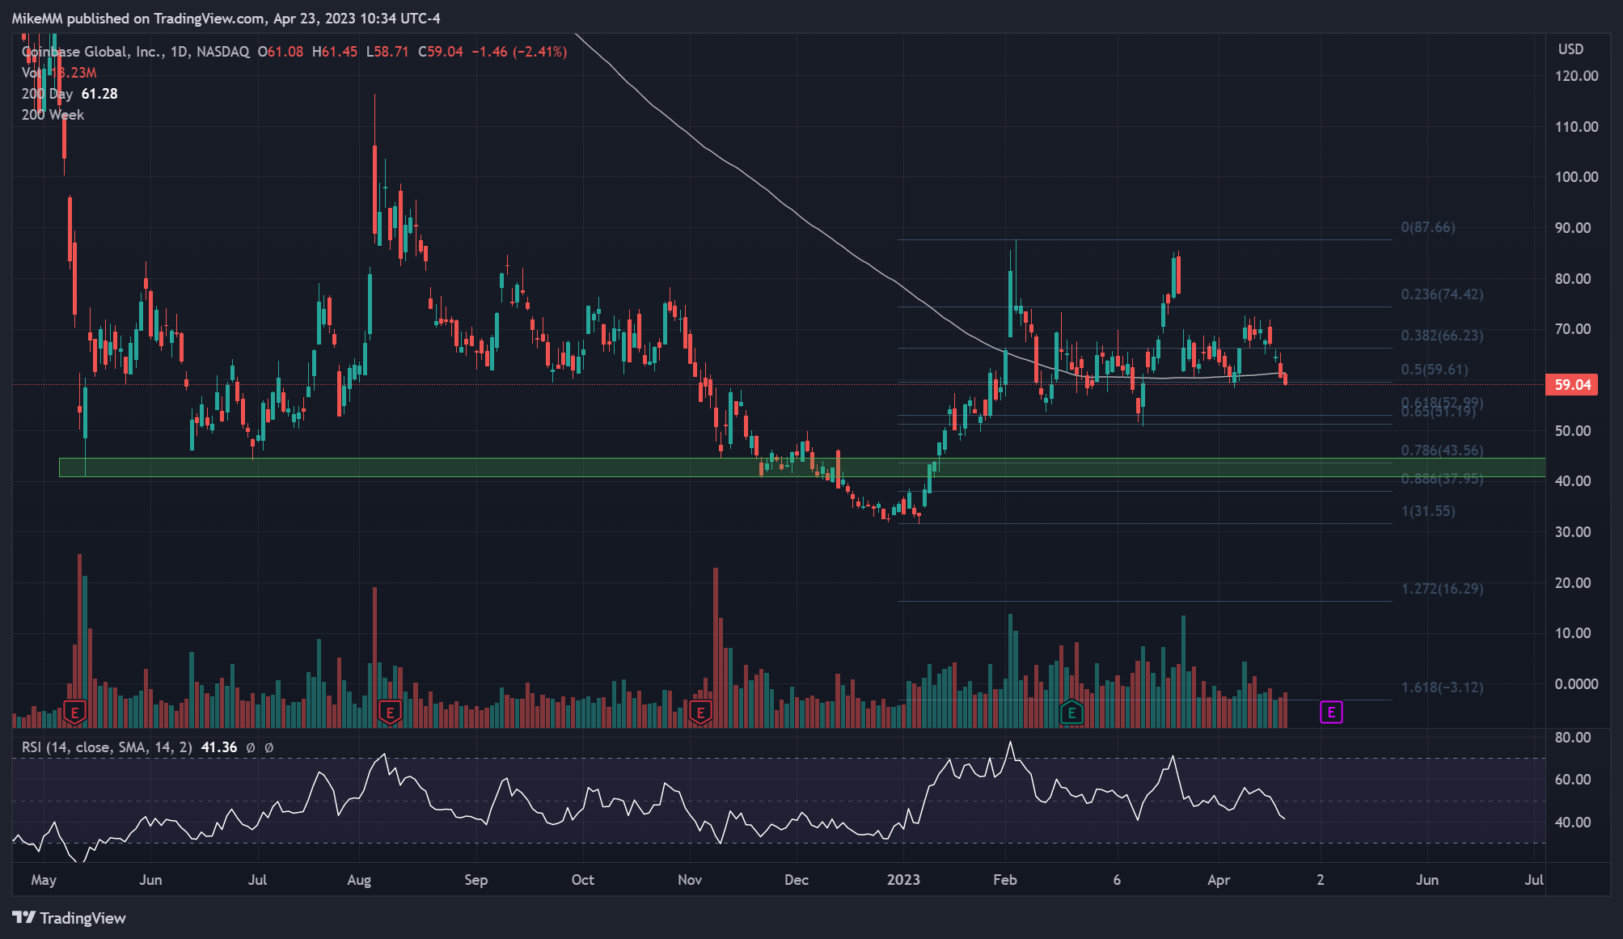
Task: Select the Fib level 1.618(-3.12) label
Action: (1442, 687)
